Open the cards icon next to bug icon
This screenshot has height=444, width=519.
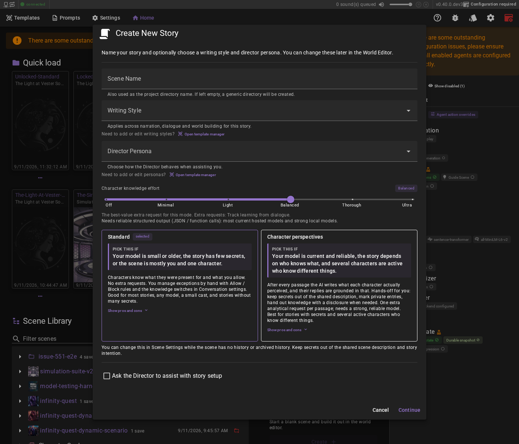tap(473, 18)
